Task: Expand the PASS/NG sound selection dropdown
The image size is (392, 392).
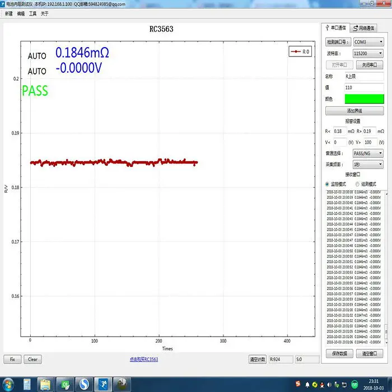Action: tap(368, 153)
